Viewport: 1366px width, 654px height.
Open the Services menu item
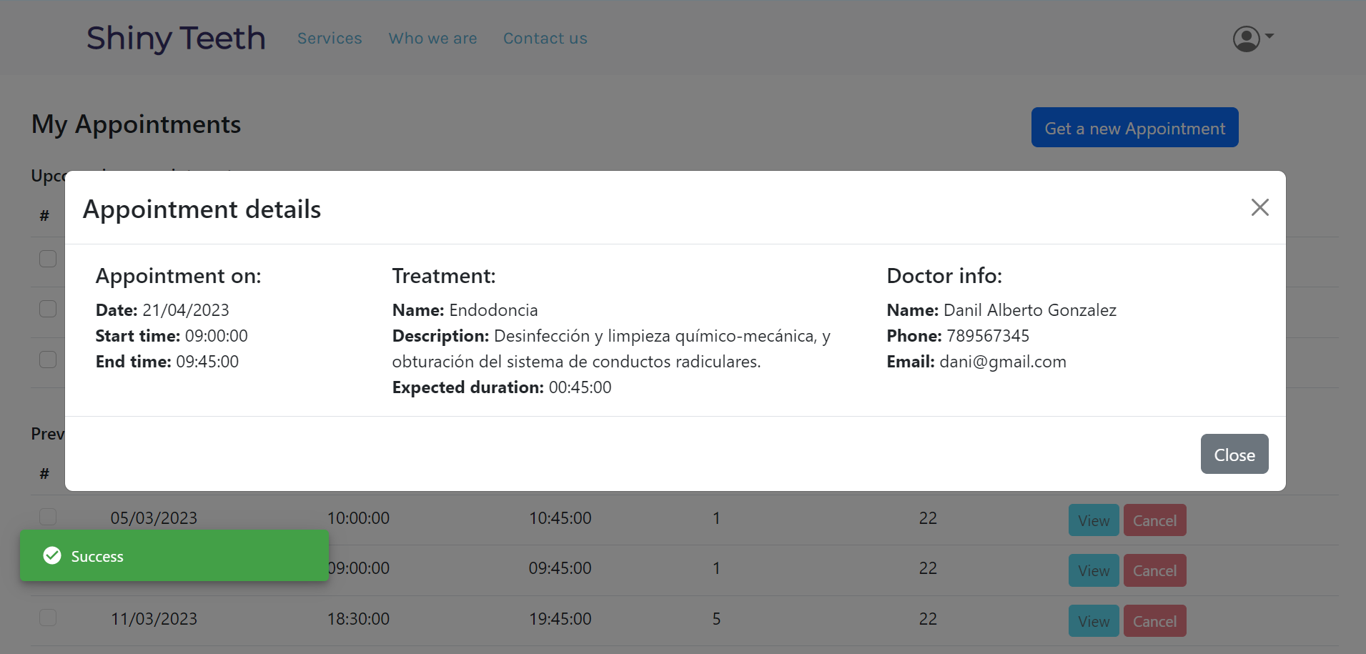330,39
